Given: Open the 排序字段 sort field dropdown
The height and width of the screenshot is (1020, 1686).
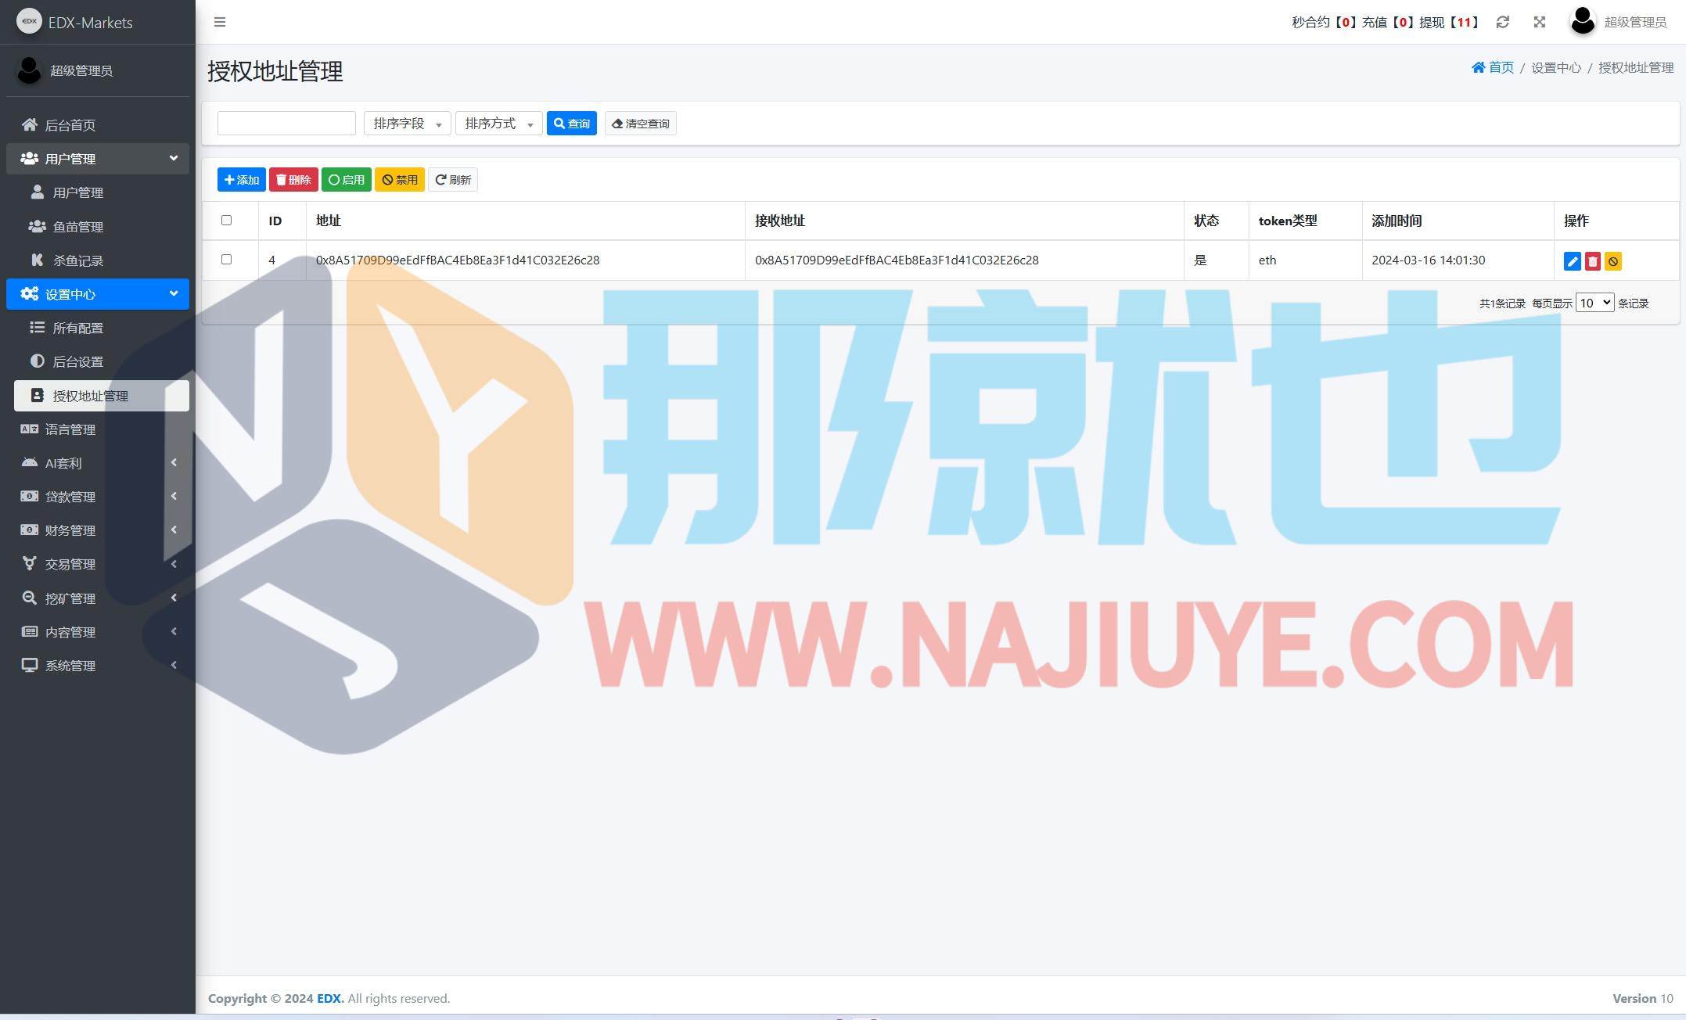Looking at the screenshot, I should pos(407,124).
